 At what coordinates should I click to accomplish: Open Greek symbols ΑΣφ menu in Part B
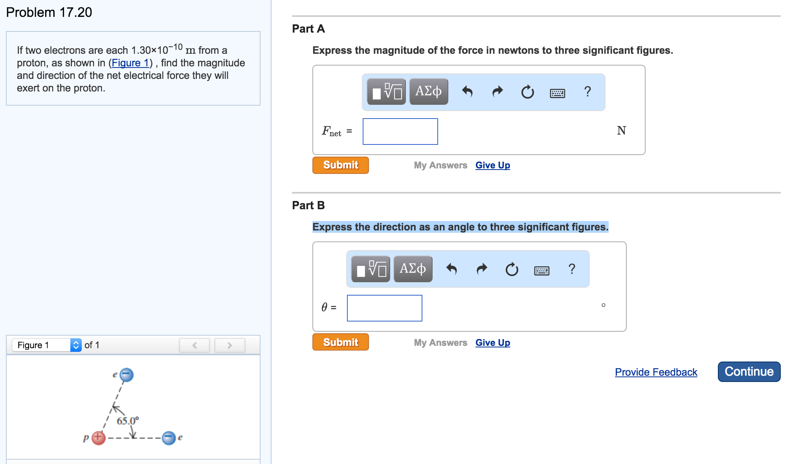(x=413, y=269)
